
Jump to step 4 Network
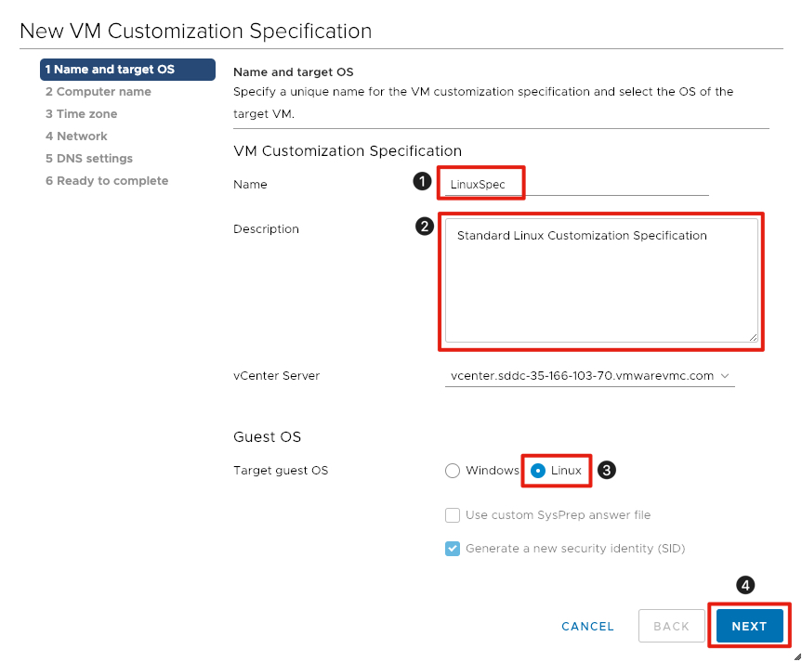(77, 136)
